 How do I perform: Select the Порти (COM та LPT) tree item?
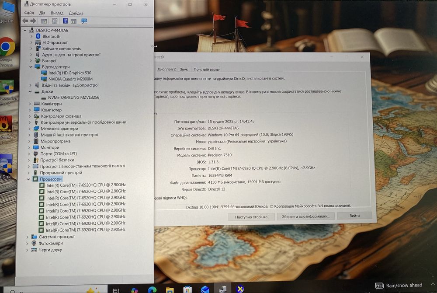58,153
